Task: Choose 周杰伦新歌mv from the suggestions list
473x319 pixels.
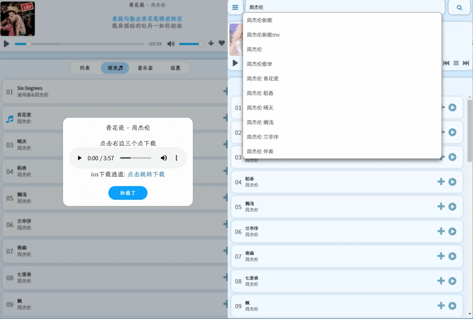Action: click(263, 35)
